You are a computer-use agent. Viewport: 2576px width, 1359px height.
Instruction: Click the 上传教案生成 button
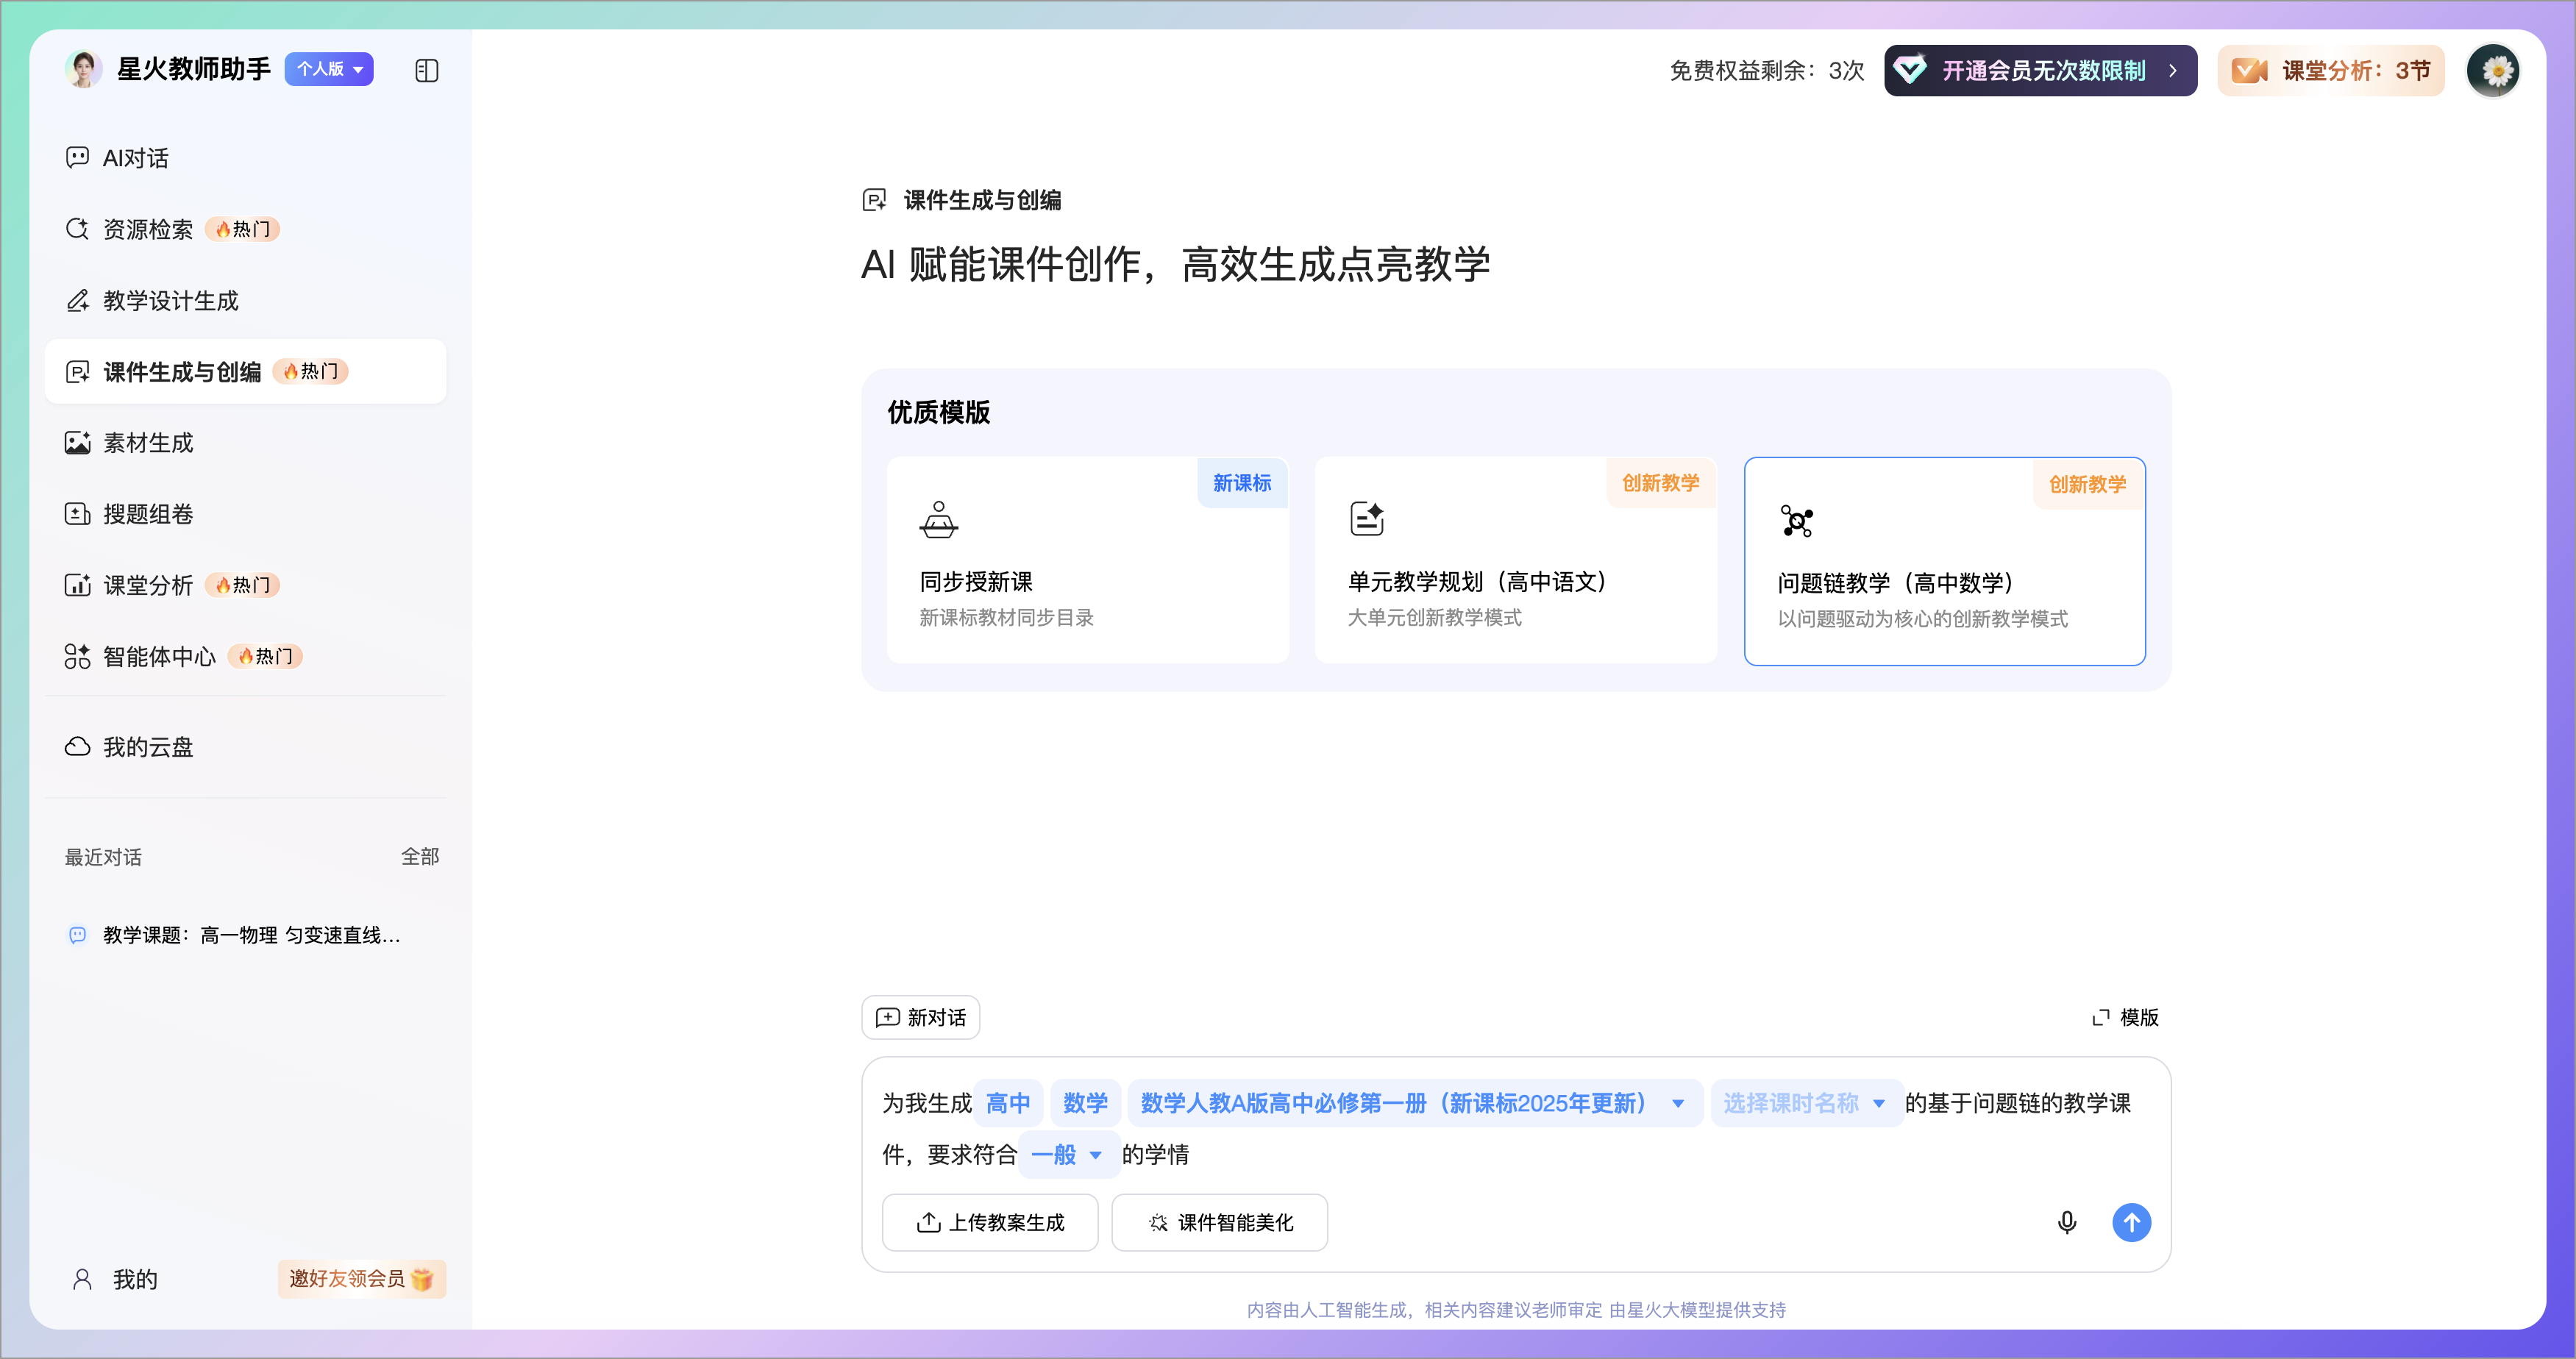click(990, 1222)
